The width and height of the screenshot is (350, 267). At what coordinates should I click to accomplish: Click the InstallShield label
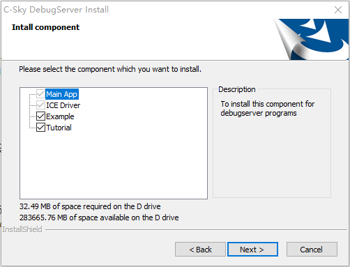[22, 229]
